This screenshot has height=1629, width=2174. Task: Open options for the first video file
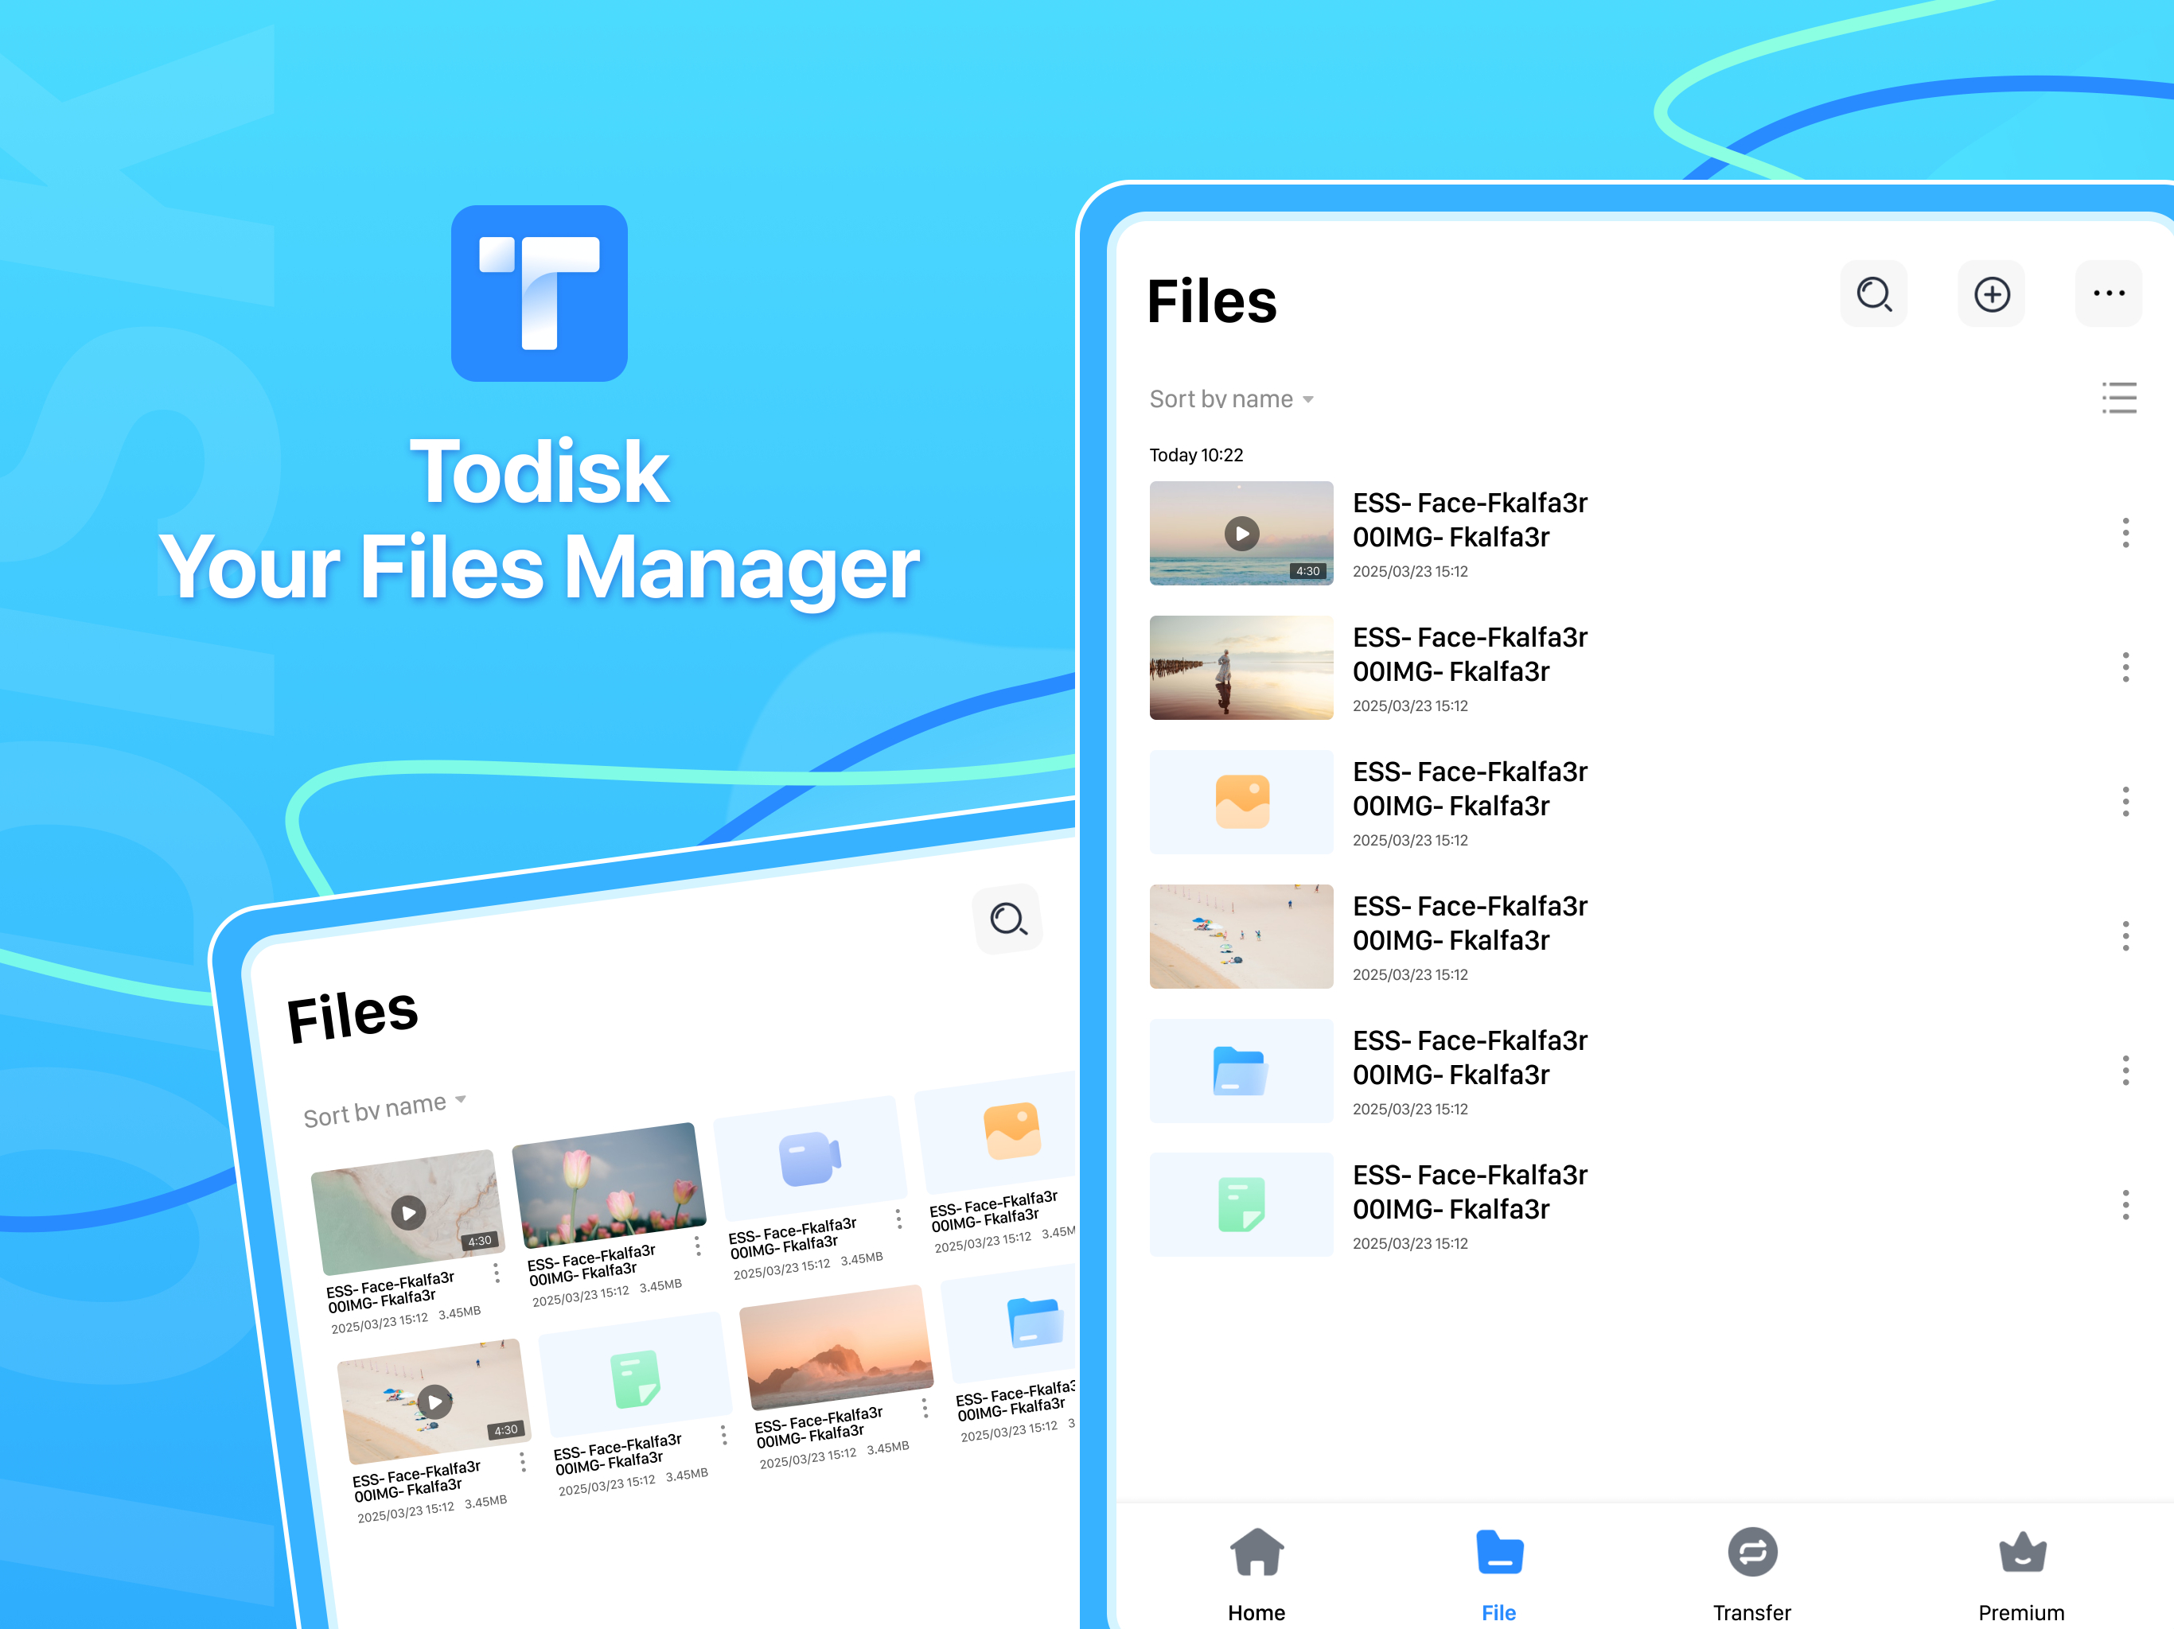click(2125, 534)
